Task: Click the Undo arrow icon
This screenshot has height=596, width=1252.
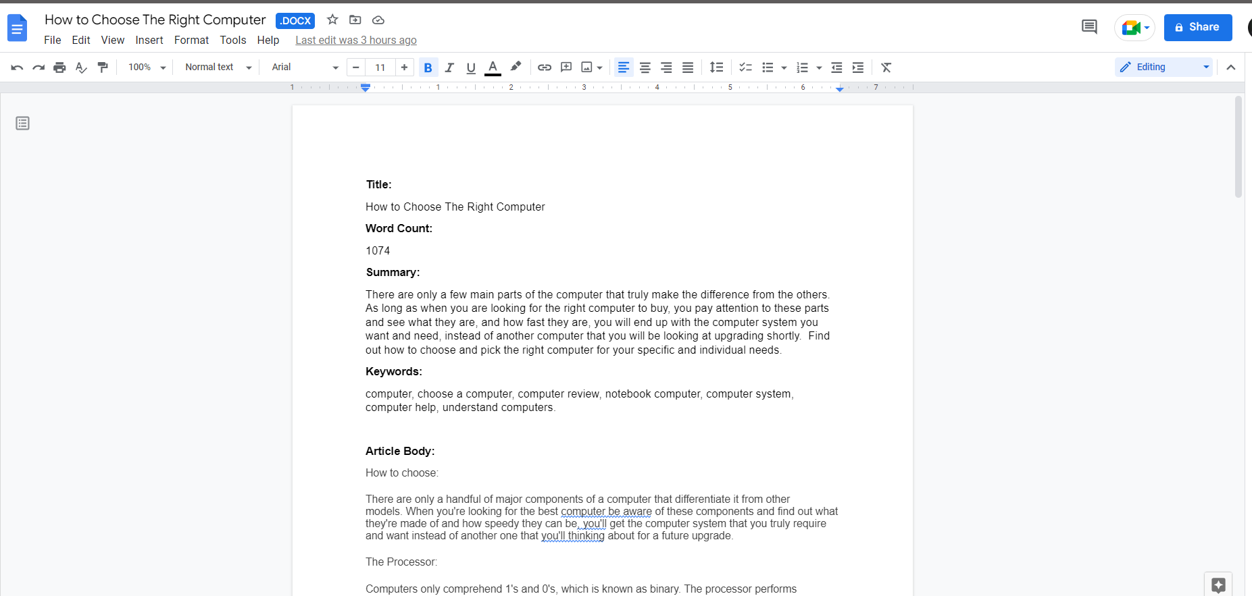Action: [17, 67]
